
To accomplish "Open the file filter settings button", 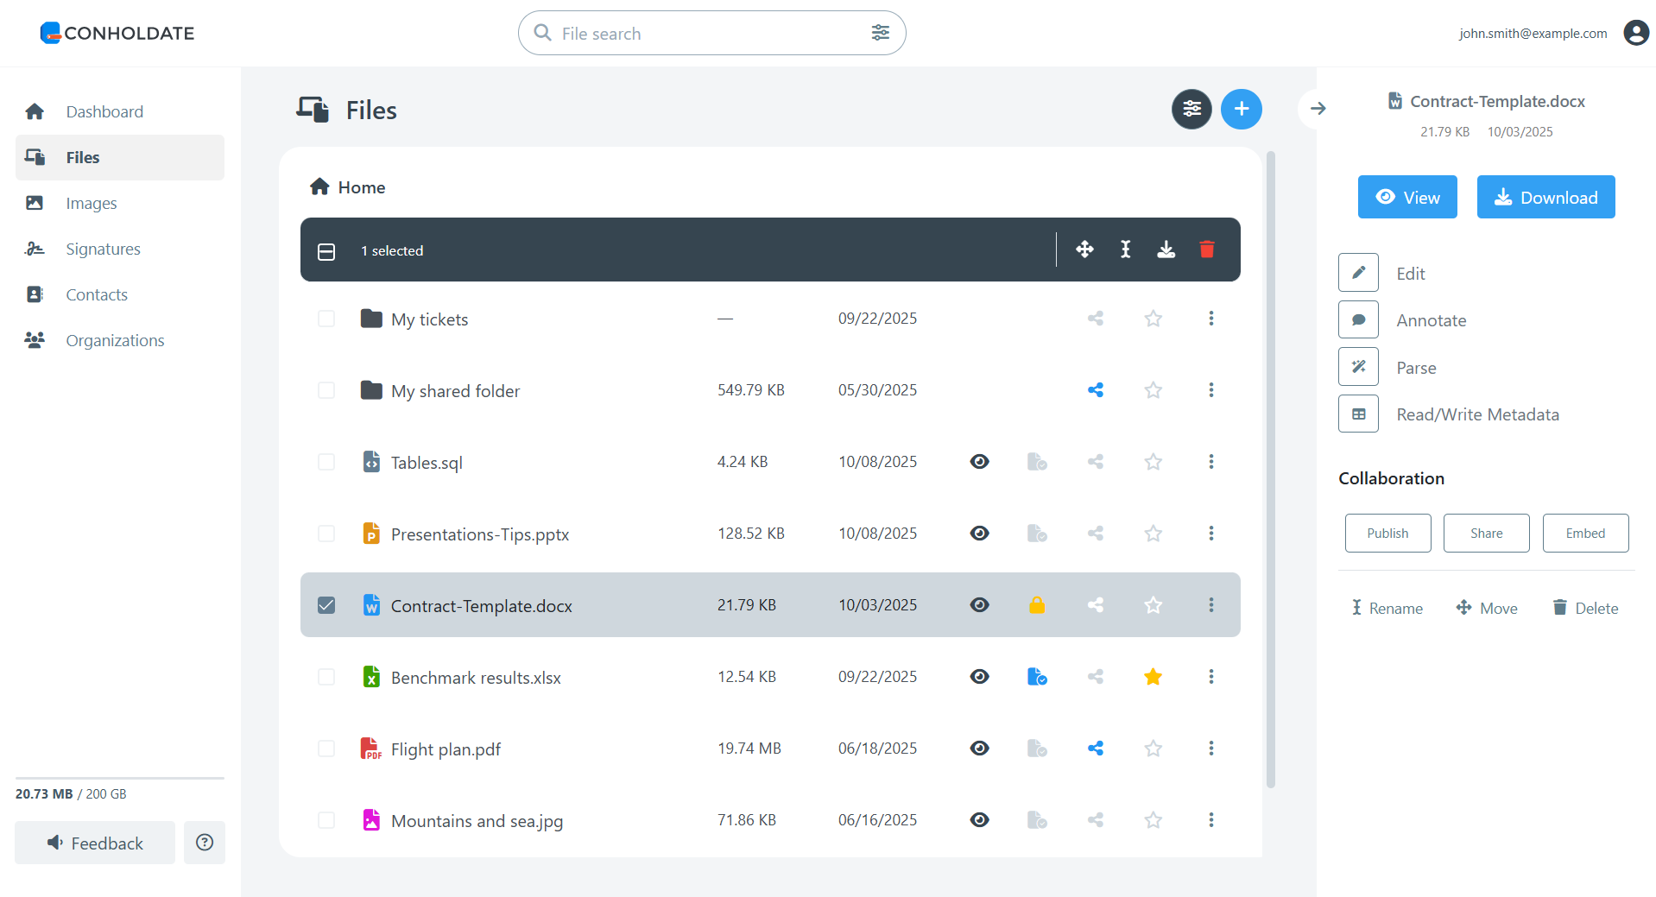I will click(x=1191, y=109).
